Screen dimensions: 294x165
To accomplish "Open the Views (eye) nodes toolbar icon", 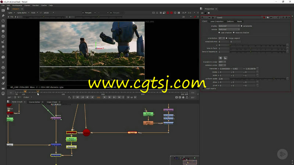I will (3, 73).
